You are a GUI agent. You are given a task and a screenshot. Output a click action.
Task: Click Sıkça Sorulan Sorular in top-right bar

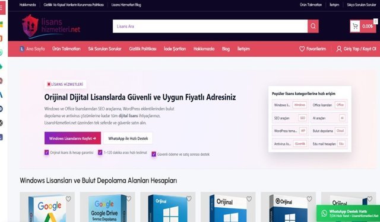[362, 5]
